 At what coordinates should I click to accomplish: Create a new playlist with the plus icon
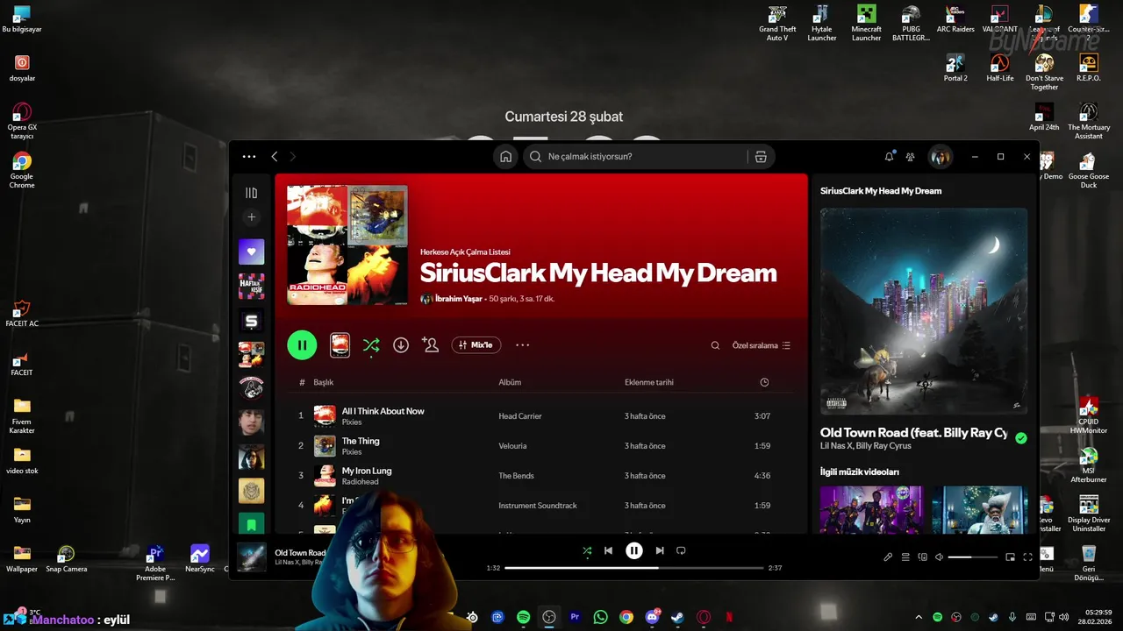251,216
